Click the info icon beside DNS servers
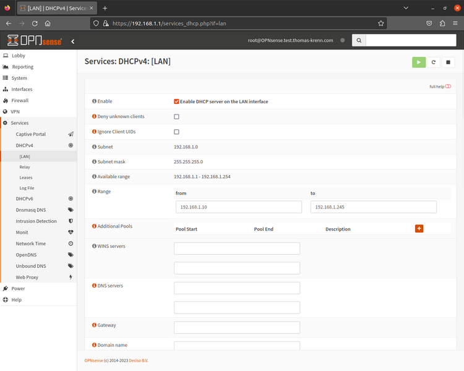This screenshot has height=371, width=464. click(x=94, y=286)
